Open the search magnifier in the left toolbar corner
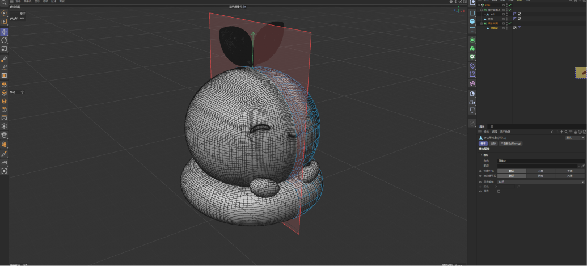The width and height of the screenshot is (587, 266). tap(4, 2)
